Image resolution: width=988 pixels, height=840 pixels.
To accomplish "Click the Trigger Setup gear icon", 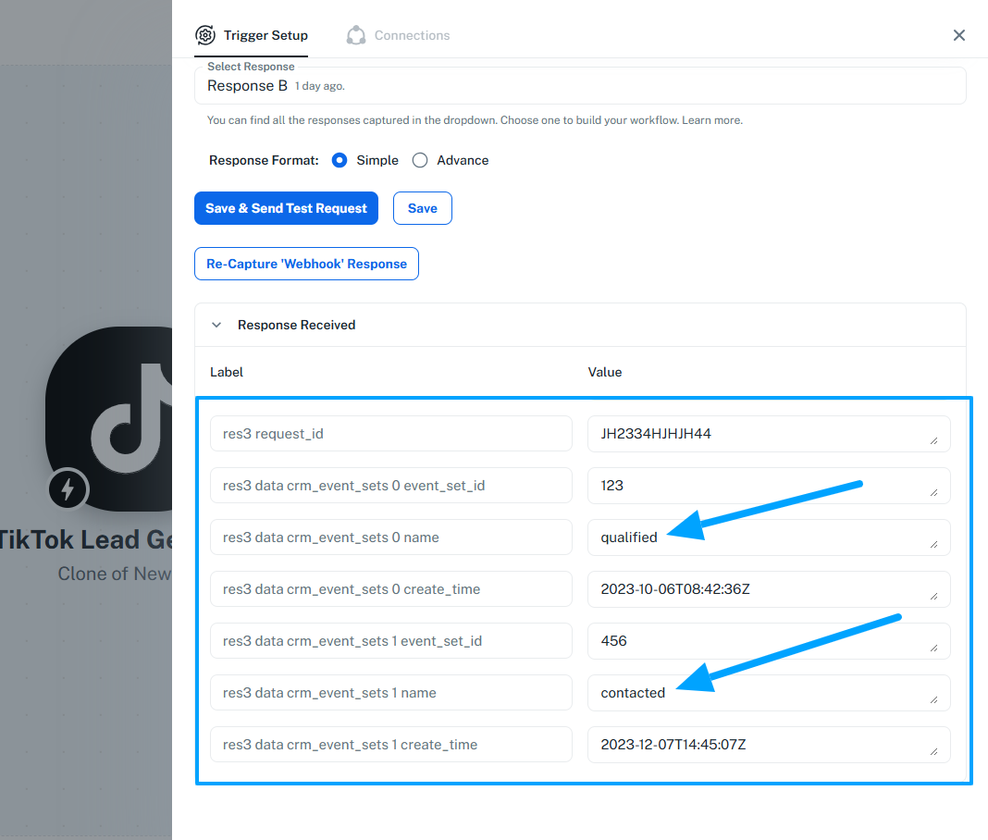I will (205, 35).
